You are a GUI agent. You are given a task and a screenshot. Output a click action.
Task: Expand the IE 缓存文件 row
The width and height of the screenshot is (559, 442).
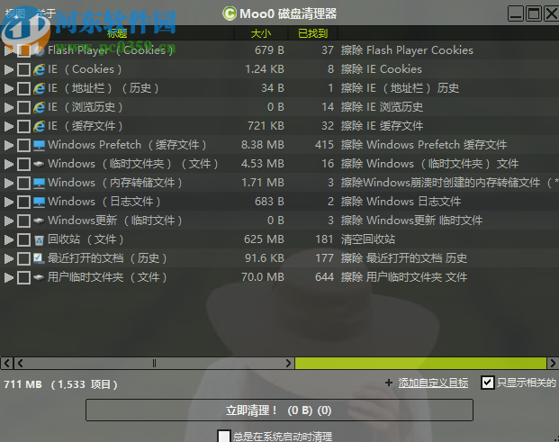(9, 126)
